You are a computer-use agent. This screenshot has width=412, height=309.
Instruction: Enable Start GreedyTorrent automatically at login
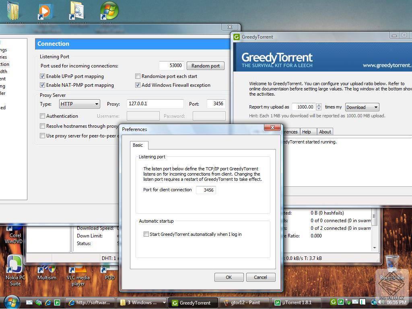tap(146, 234)
